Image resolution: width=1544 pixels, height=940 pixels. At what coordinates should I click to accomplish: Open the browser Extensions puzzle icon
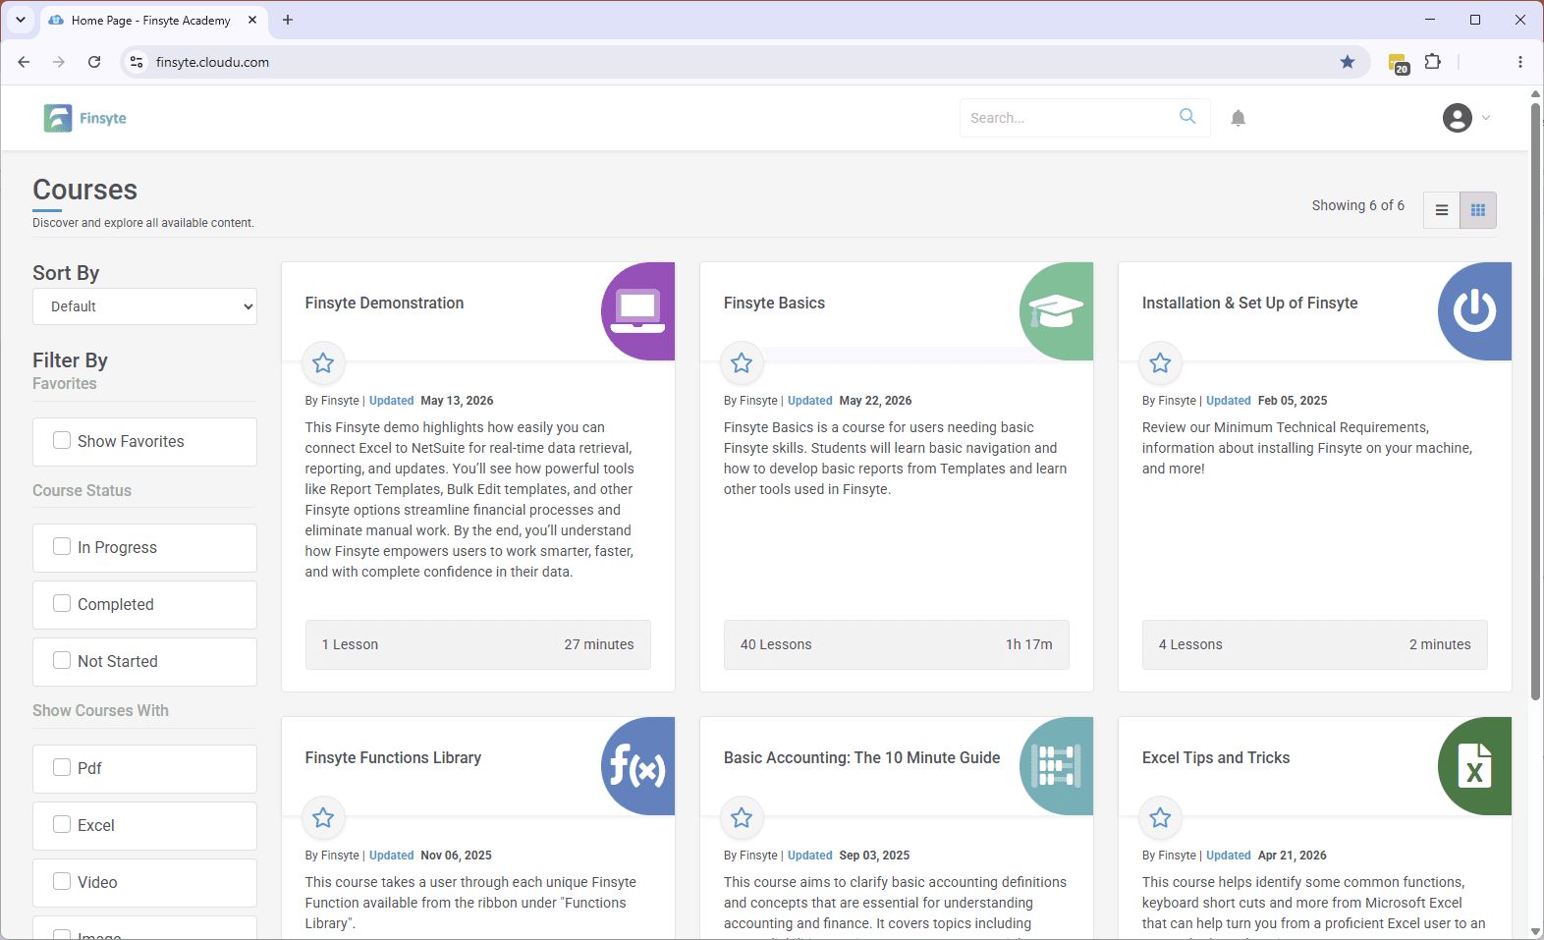(x=1433, y=62)
